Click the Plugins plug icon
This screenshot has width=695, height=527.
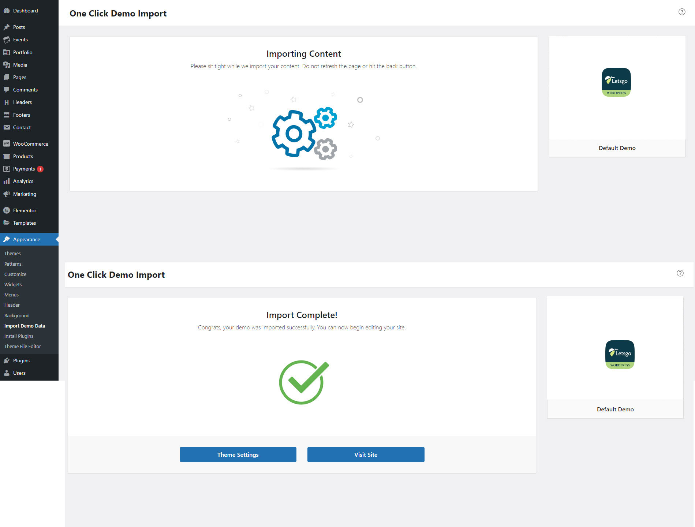click(7, 360)
